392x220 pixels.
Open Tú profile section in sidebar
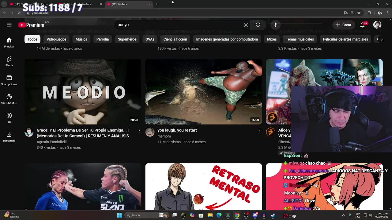pos(9,118)
